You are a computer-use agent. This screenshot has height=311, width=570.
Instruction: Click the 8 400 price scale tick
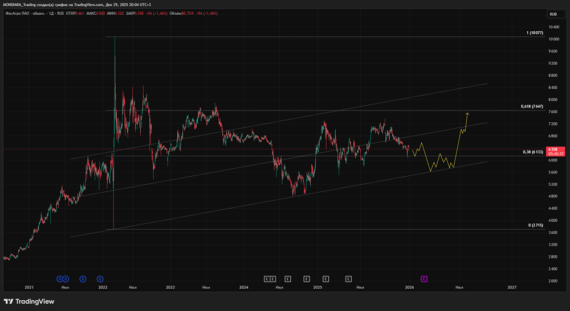click(x=552, y=88)
